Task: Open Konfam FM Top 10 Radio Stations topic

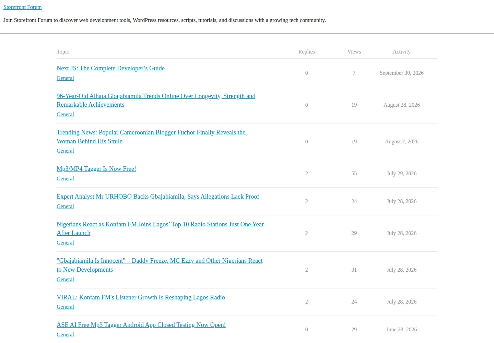Action: 160,228
